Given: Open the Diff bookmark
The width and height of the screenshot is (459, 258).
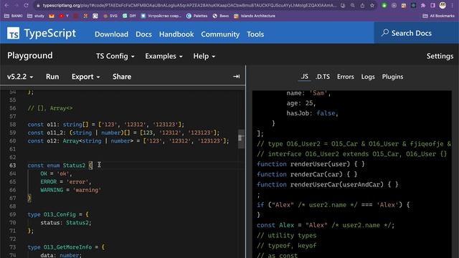Looking at the screenshot, I should (129, 16).
